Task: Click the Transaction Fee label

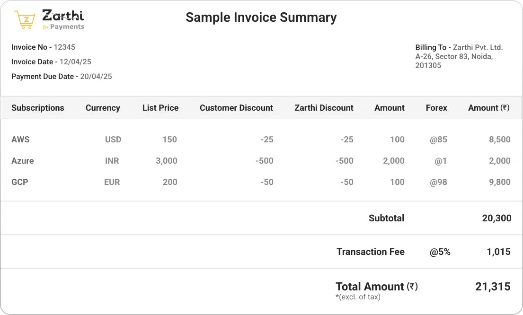Action: (x=370, y=252)
